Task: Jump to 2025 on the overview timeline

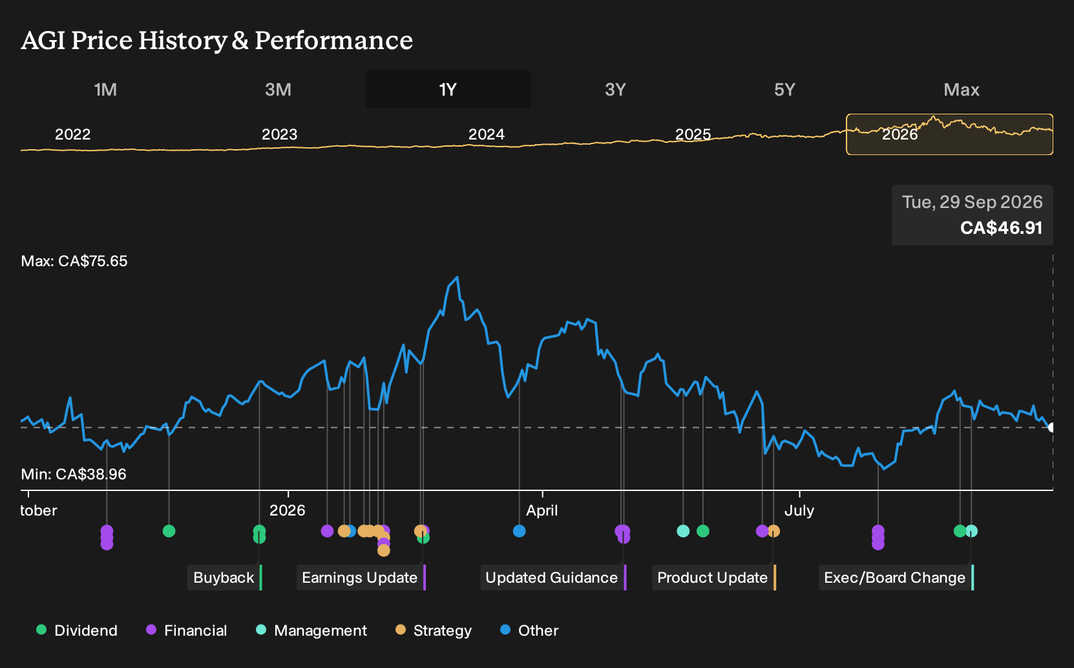Action: (693, 134)
